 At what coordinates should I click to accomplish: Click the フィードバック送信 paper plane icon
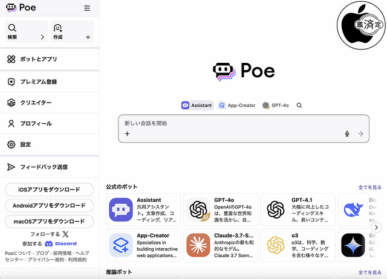[x=11, y=167]
